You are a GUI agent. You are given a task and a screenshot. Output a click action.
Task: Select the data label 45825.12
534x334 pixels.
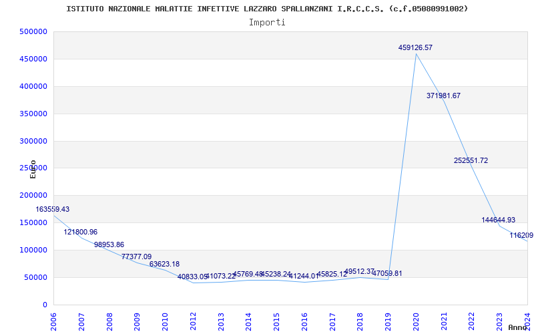[x=332, y=275]
